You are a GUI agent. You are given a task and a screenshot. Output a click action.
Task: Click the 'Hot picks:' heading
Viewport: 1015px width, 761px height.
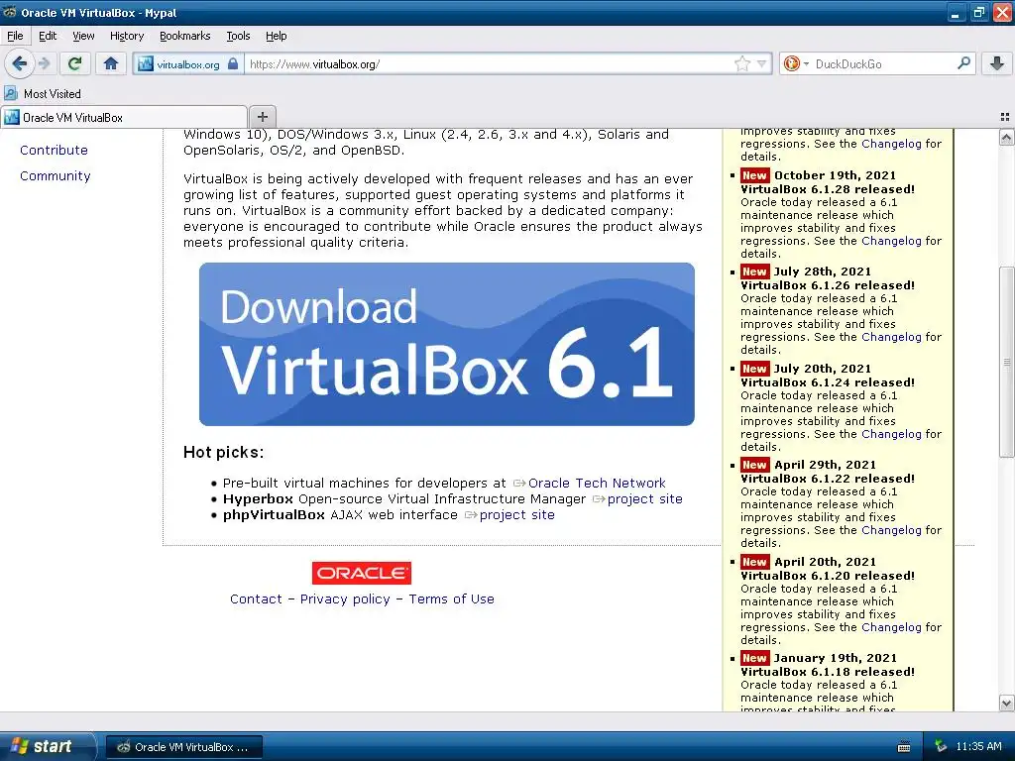tap(223, 452)
